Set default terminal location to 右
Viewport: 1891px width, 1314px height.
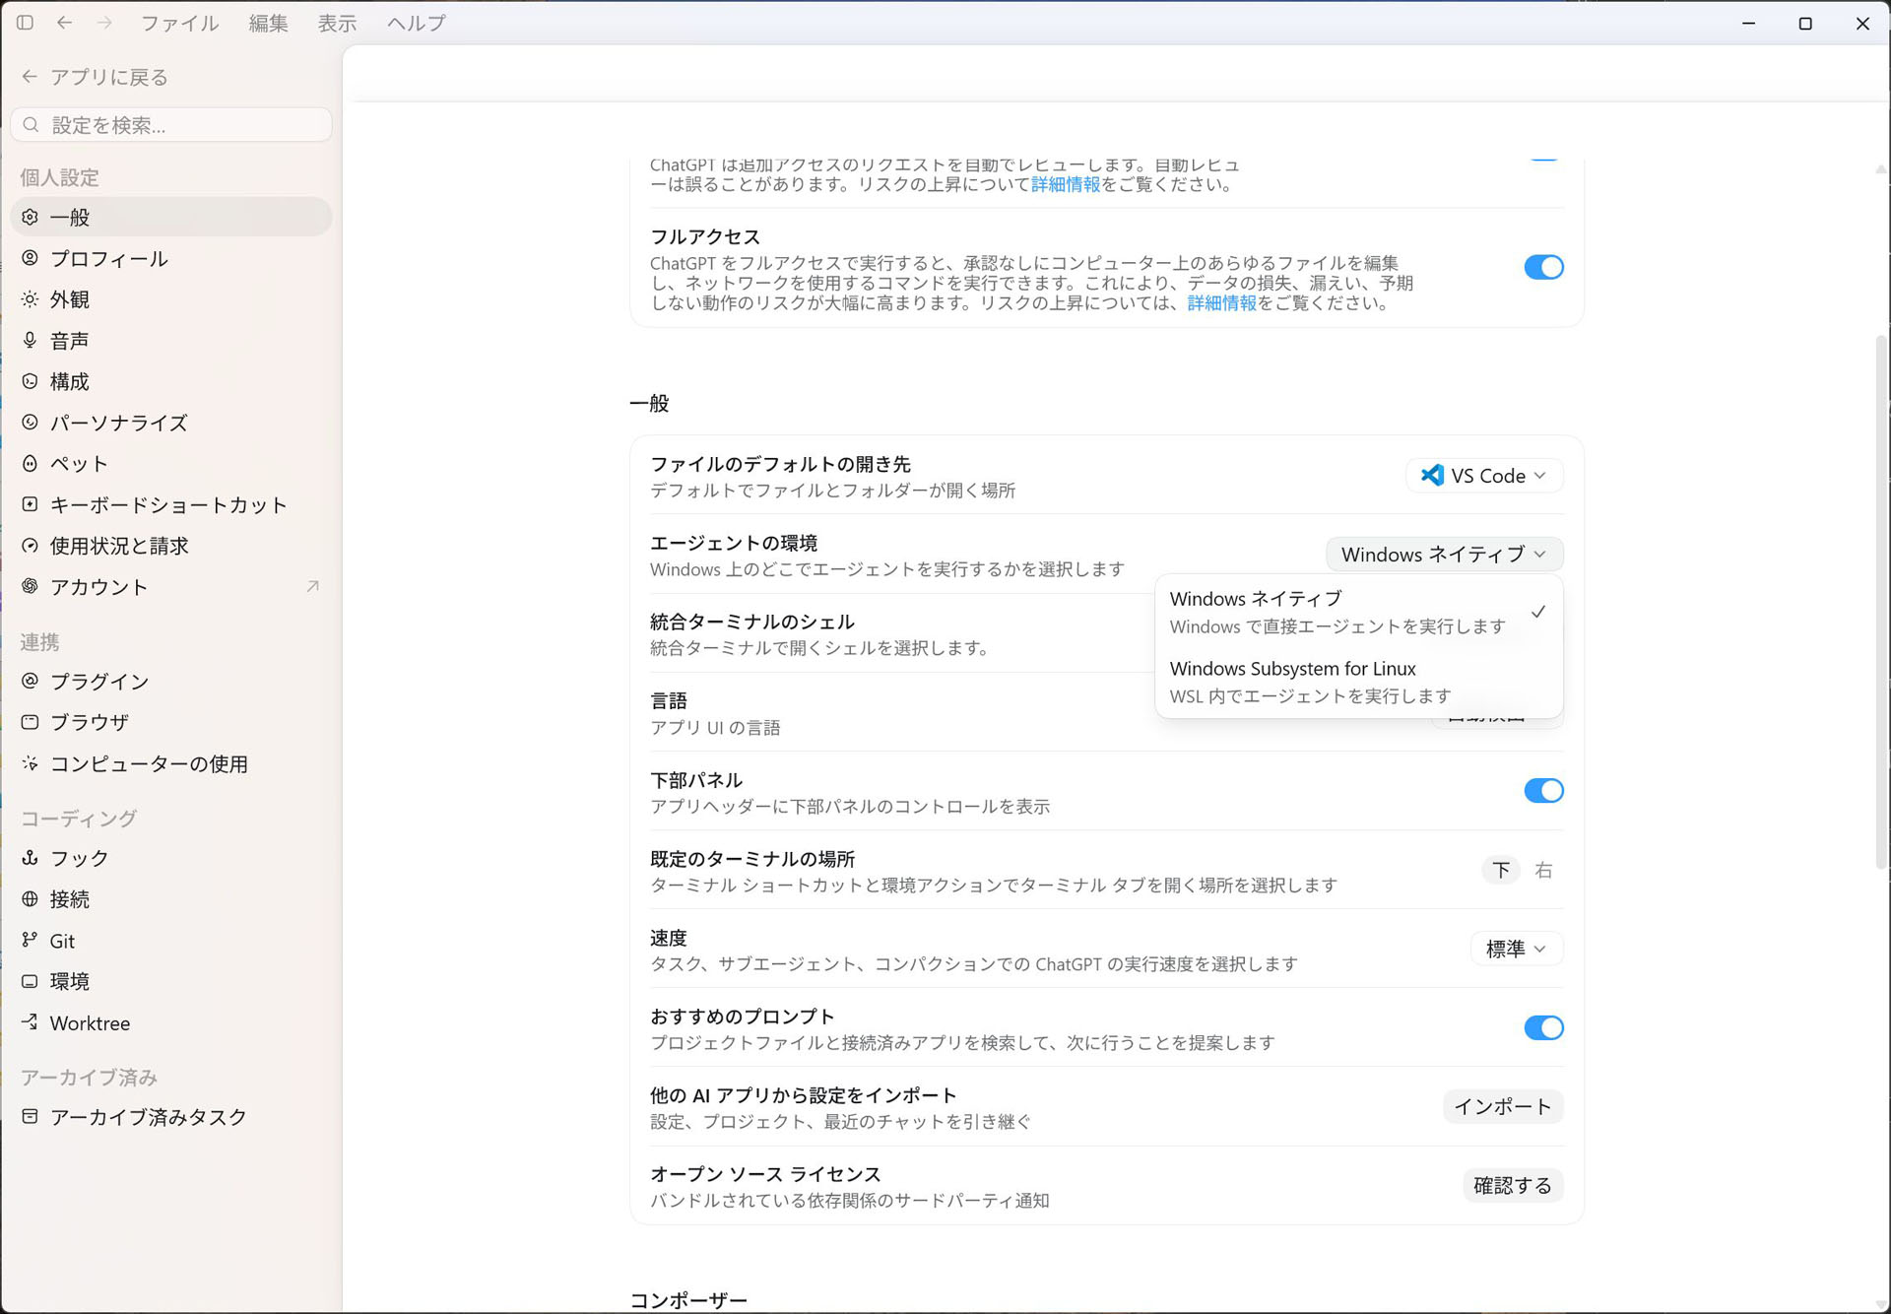tap(1543, 870)
